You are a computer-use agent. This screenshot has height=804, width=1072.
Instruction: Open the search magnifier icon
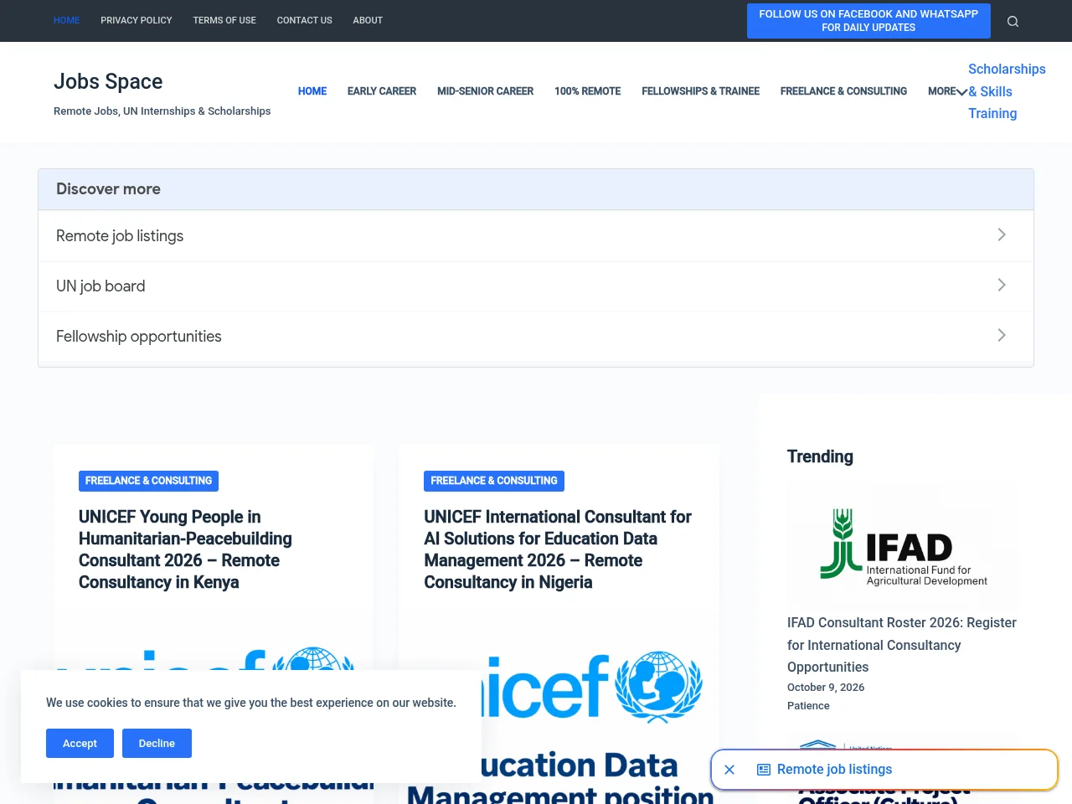click(1013, 21)
